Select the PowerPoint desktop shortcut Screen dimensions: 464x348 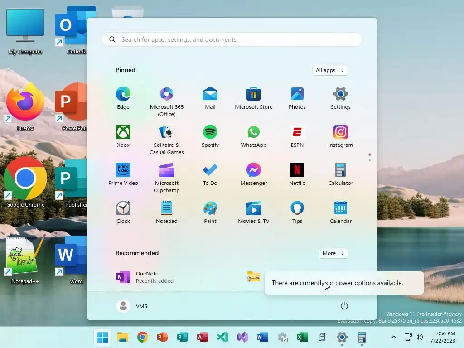pyautogui.click(x=71, y=106)
